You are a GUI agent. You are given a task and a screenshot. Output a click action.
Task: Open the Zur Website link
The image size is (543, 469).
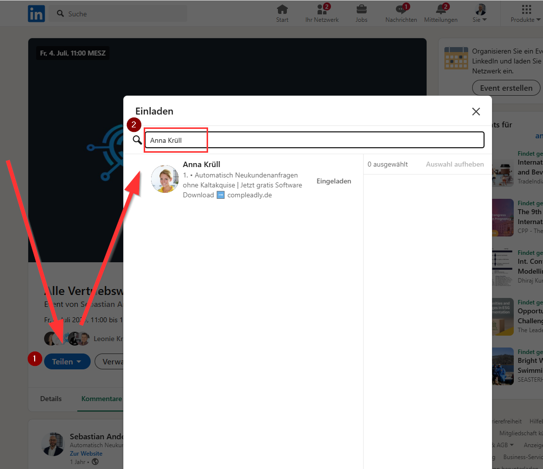86,454
